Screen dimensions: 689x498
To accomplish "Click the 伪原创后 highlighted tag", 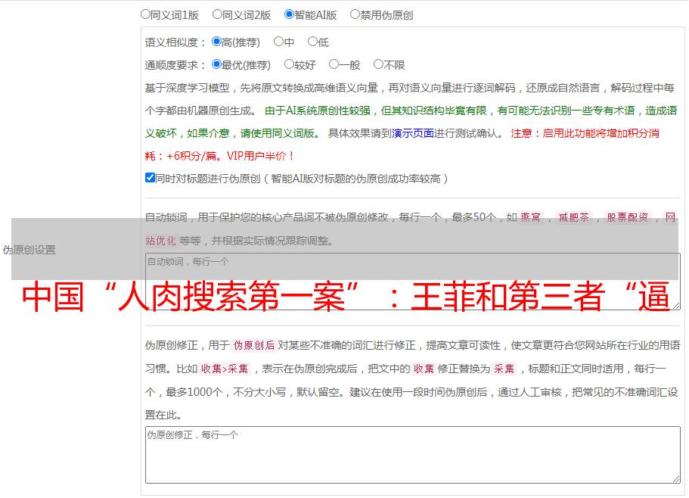I will pos(254,345).
